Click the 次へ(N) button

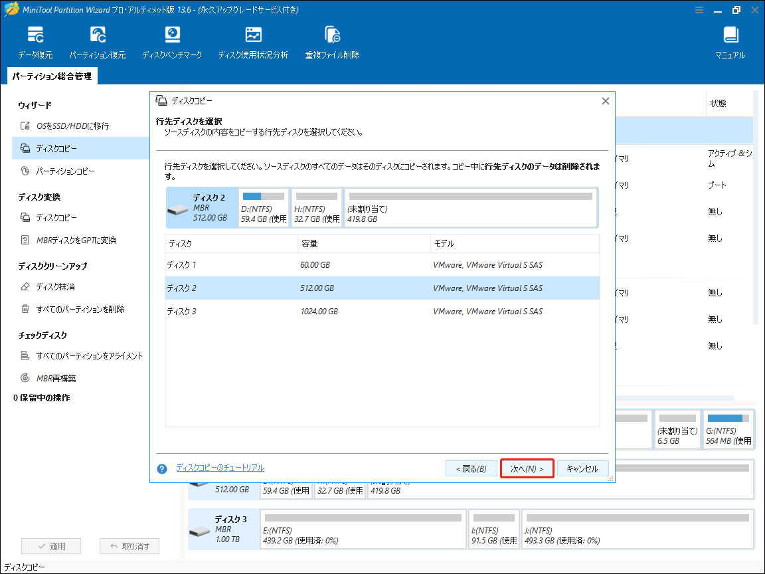tap(527, 469)
